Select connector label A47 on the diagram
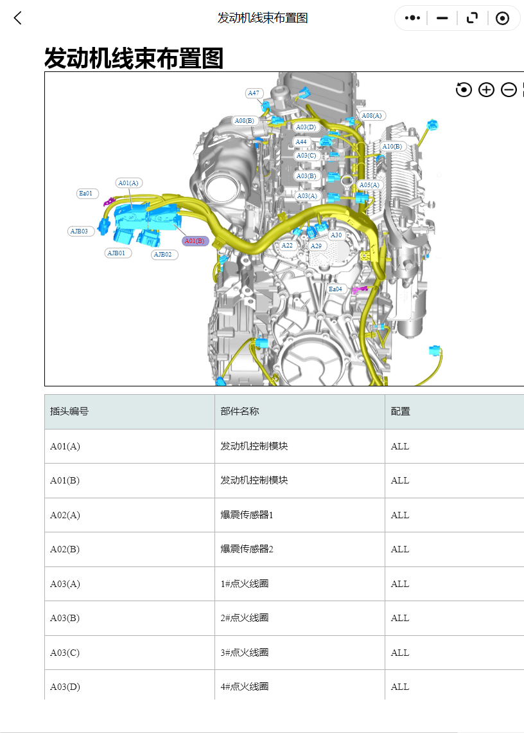The height and width of the screenshot is (733, 524). (x=253, y=94)
